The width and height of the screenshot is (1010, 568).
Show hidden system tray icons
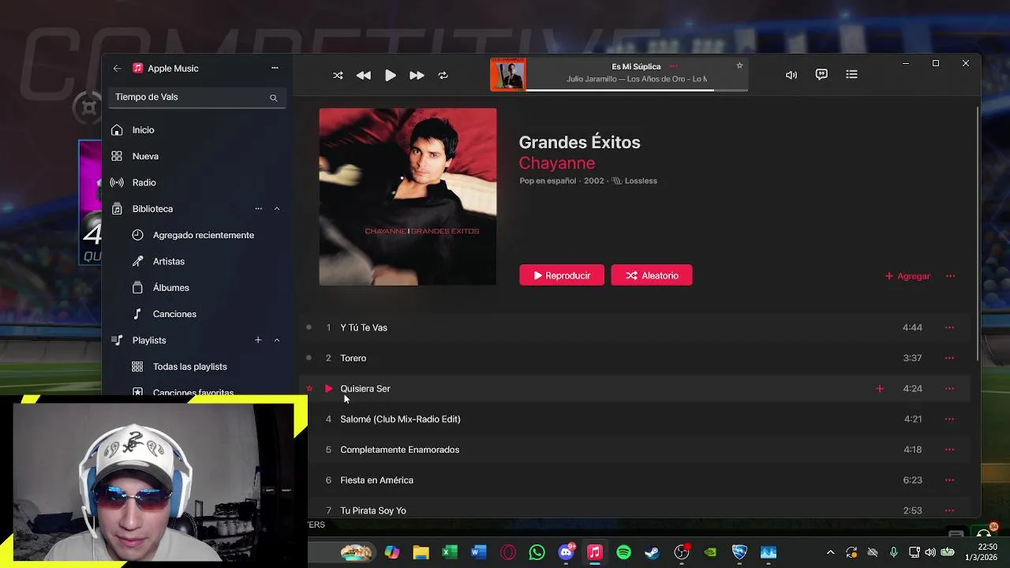[830, 552]
